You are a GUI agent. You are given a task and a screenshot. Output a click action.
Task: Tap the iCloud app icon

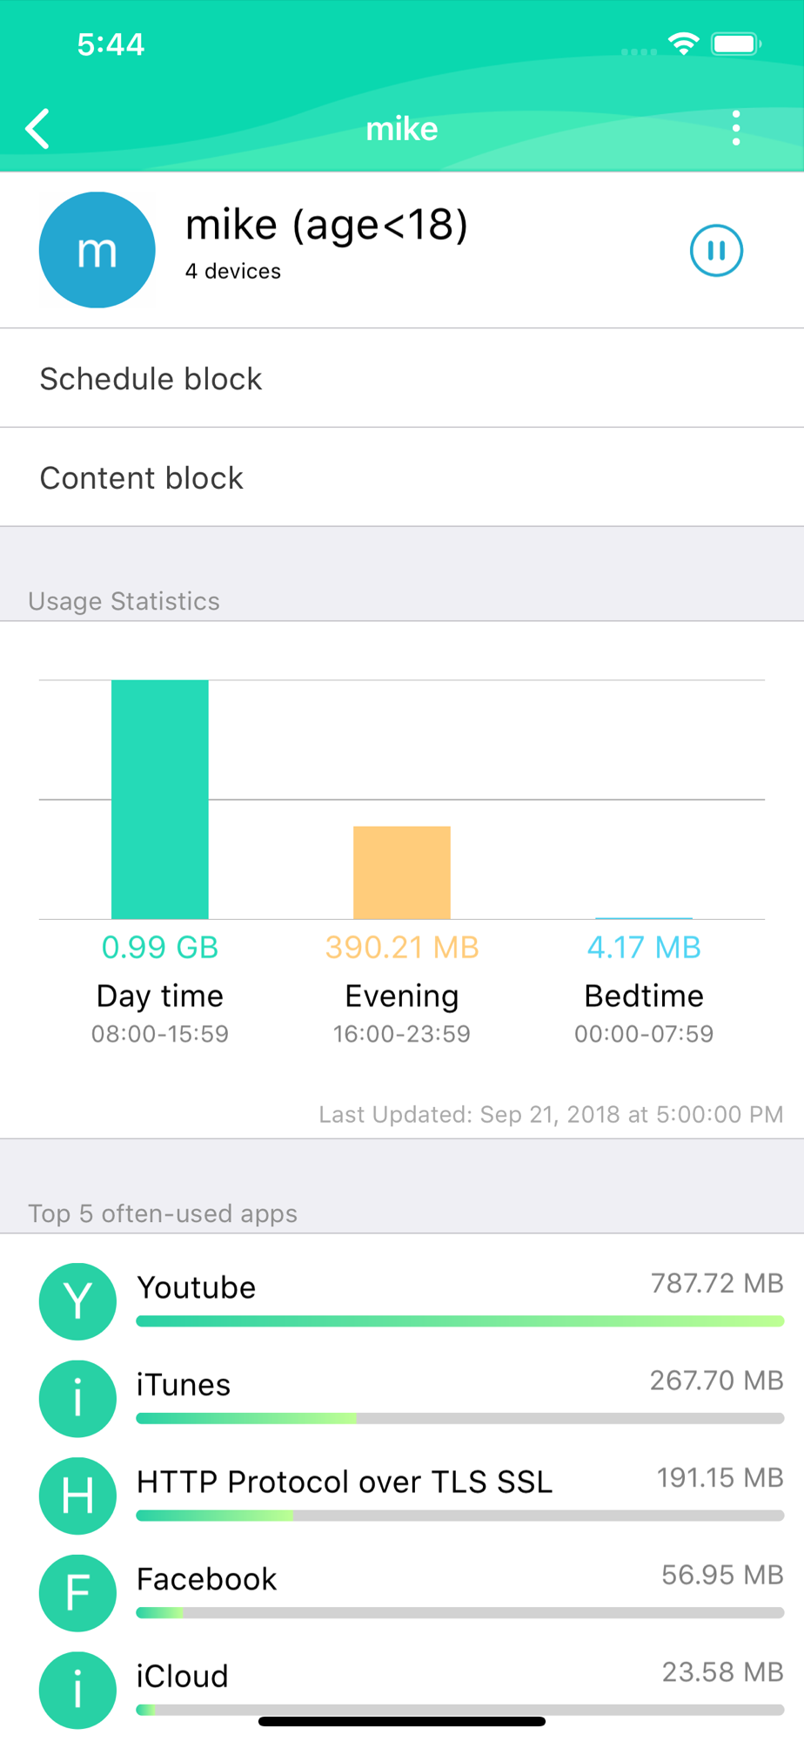[77, 1690]
